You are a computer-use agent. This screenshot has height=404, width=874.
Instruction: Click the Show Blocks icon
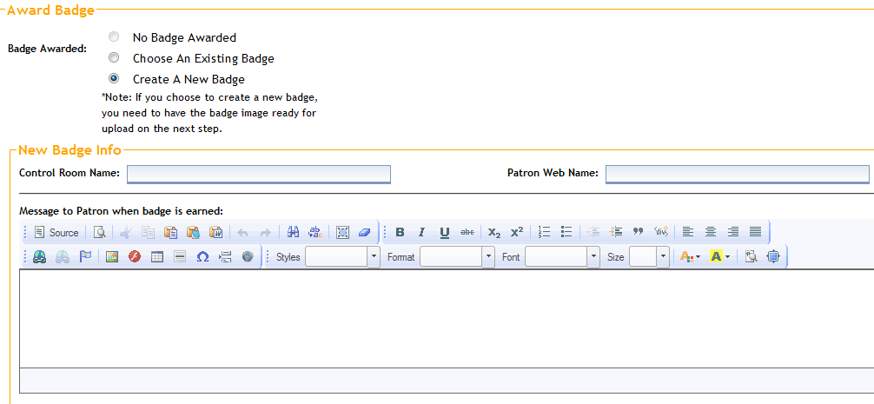pos(751,257)
